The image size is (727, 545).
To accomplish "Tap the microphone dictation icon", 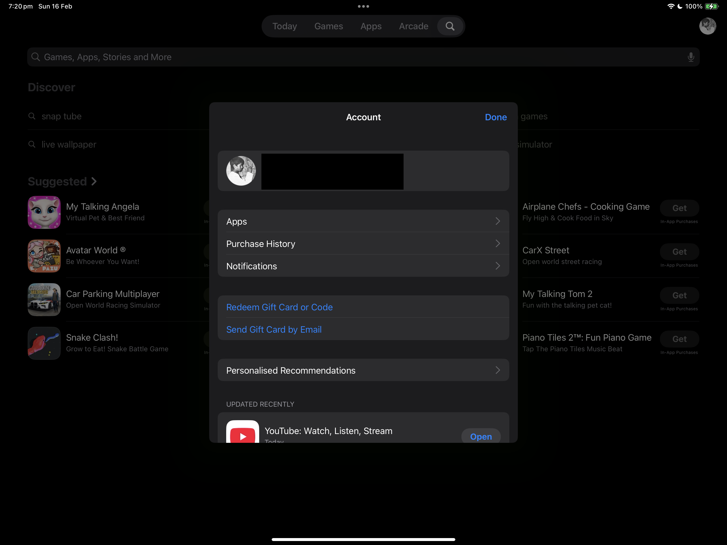I will [x=691, y=57].
